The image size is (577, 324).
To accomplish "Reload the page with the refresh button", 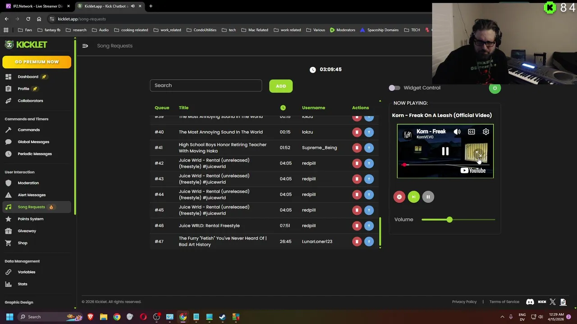I will coord(28,19).
